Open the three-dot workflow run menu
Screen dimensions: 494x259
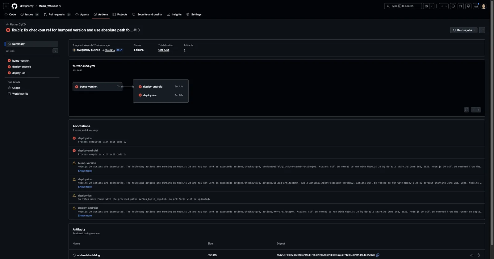[482, 30]
